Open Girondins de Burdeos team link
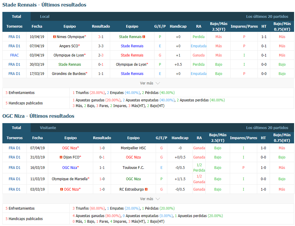295x226 pixels. [x=69, y=74]
